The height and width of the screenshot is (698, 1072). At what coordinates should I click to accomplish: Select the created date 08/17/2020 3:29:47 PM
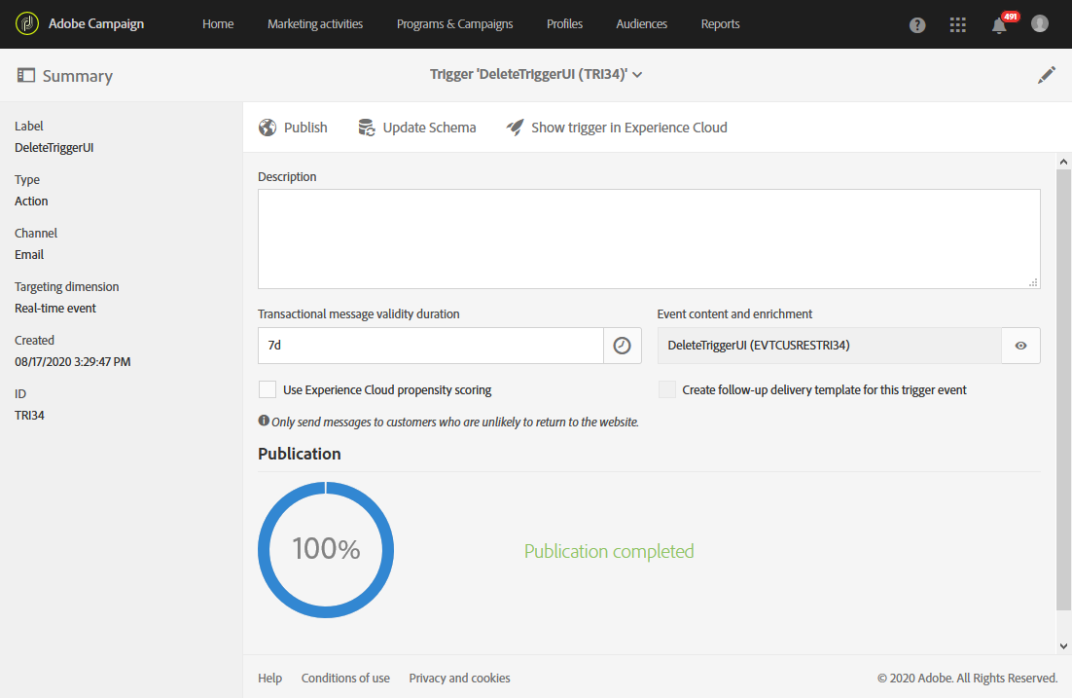click(72, 361)
